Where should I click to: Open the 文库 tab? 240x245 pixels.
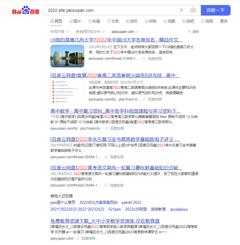click(x=113, y=21)
